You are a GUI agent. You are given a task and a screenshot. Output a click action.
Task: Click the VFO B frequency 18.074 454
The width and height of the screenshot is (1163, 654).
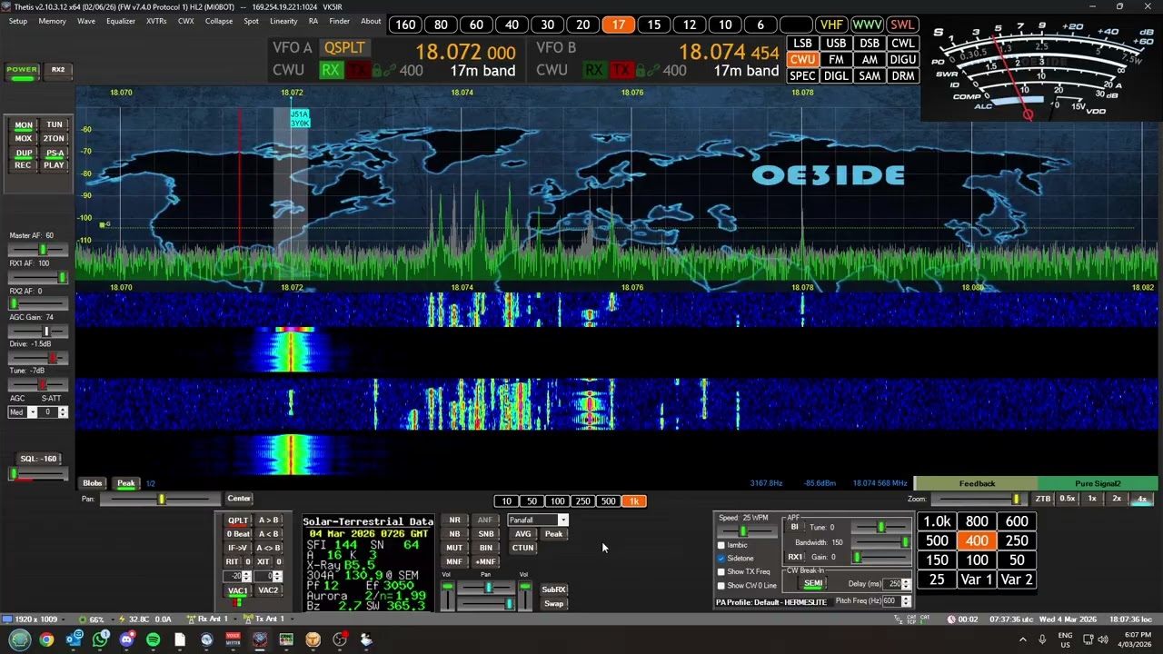(729, 53)
